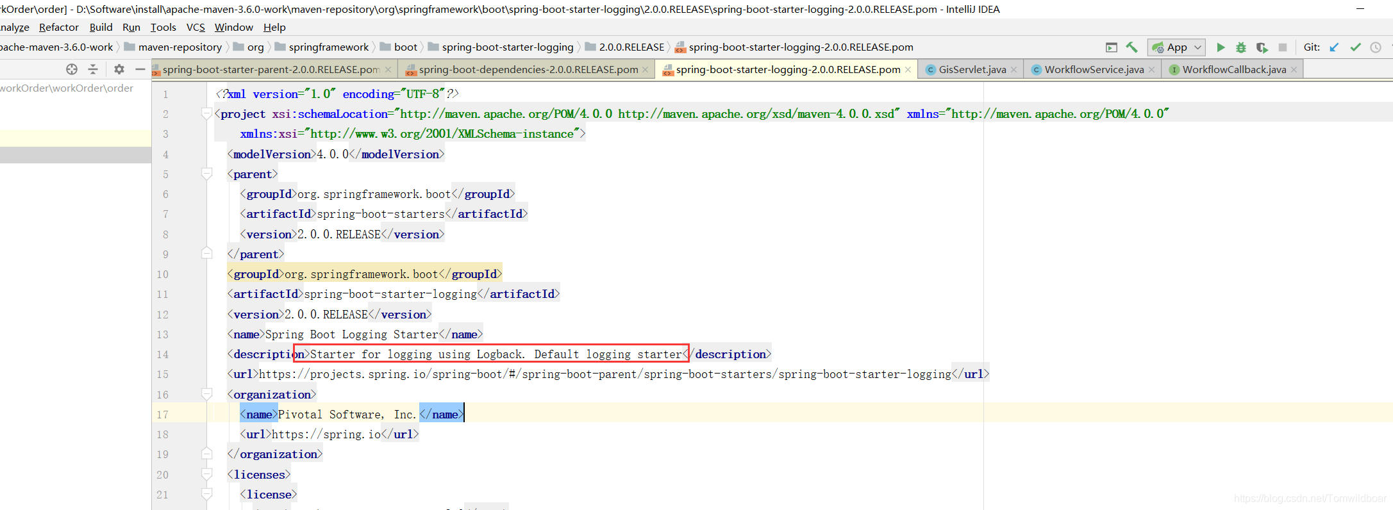The image size is (1393, 510).
Task: Update project with blue Git arrow
Action: point(1334,47)
